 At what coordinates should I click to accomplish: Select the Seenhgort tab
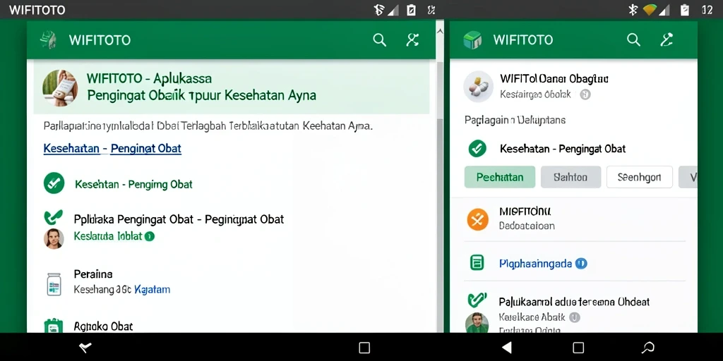coord(640,177)
